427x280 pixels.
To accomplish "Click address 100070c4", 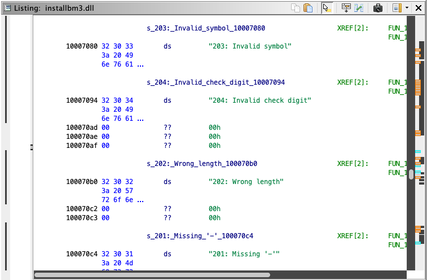I will pyautogui.click(x=82, y=254).
